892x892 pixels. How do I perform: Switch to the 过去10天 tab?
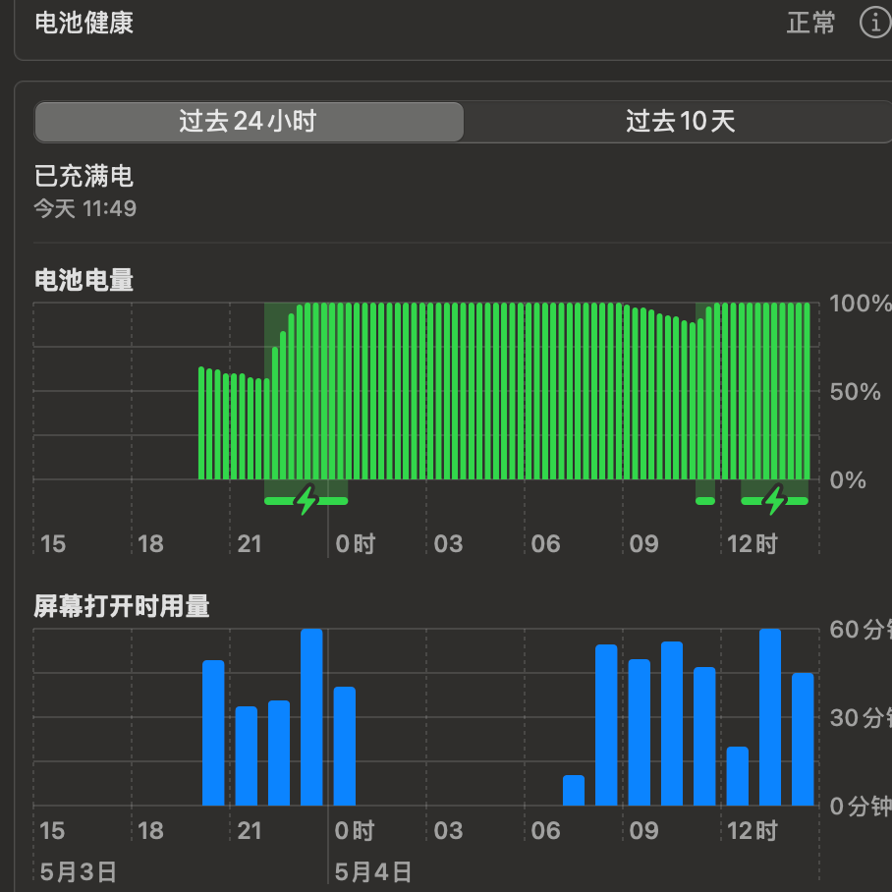pyautogui.click(x=679, y=122)
